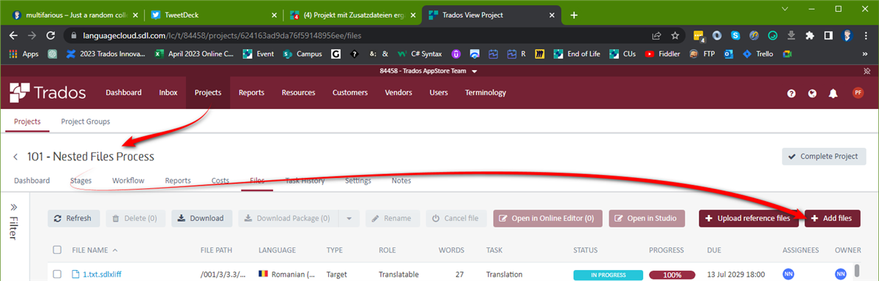This screenshot has width=879, height=281.
Task: Click browser Back arrow
Action: (x=13, y=34)
